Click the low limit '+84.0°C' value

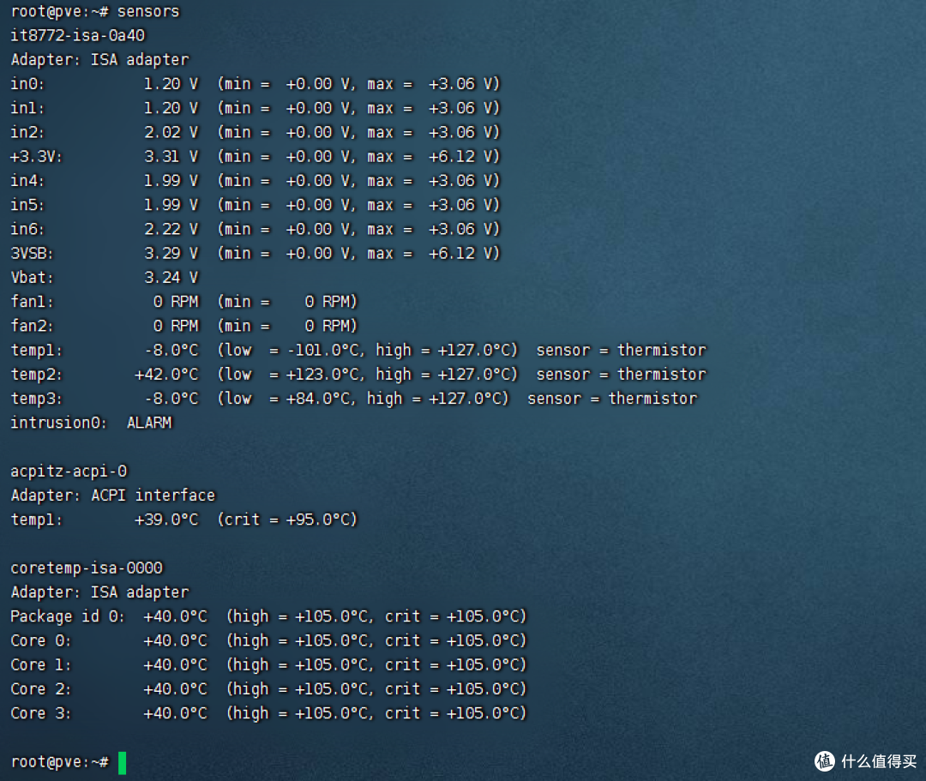click(x=318, y=399)
